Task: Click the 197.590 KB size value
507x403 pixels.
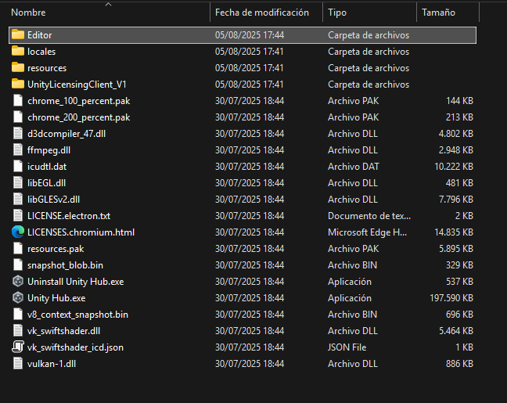Action: [x=451, y=298]
